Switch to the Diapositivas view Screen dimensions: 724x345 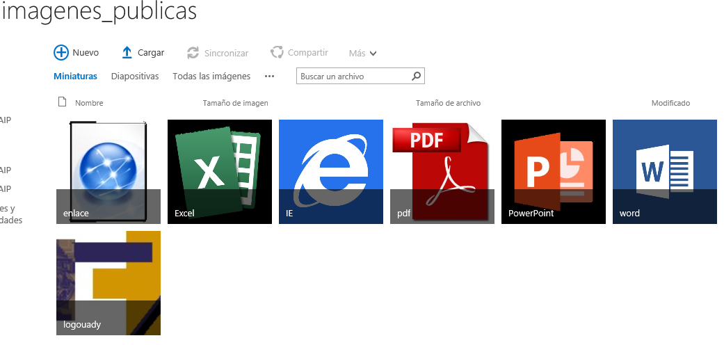pyautogui.click(x=135, y=77)
